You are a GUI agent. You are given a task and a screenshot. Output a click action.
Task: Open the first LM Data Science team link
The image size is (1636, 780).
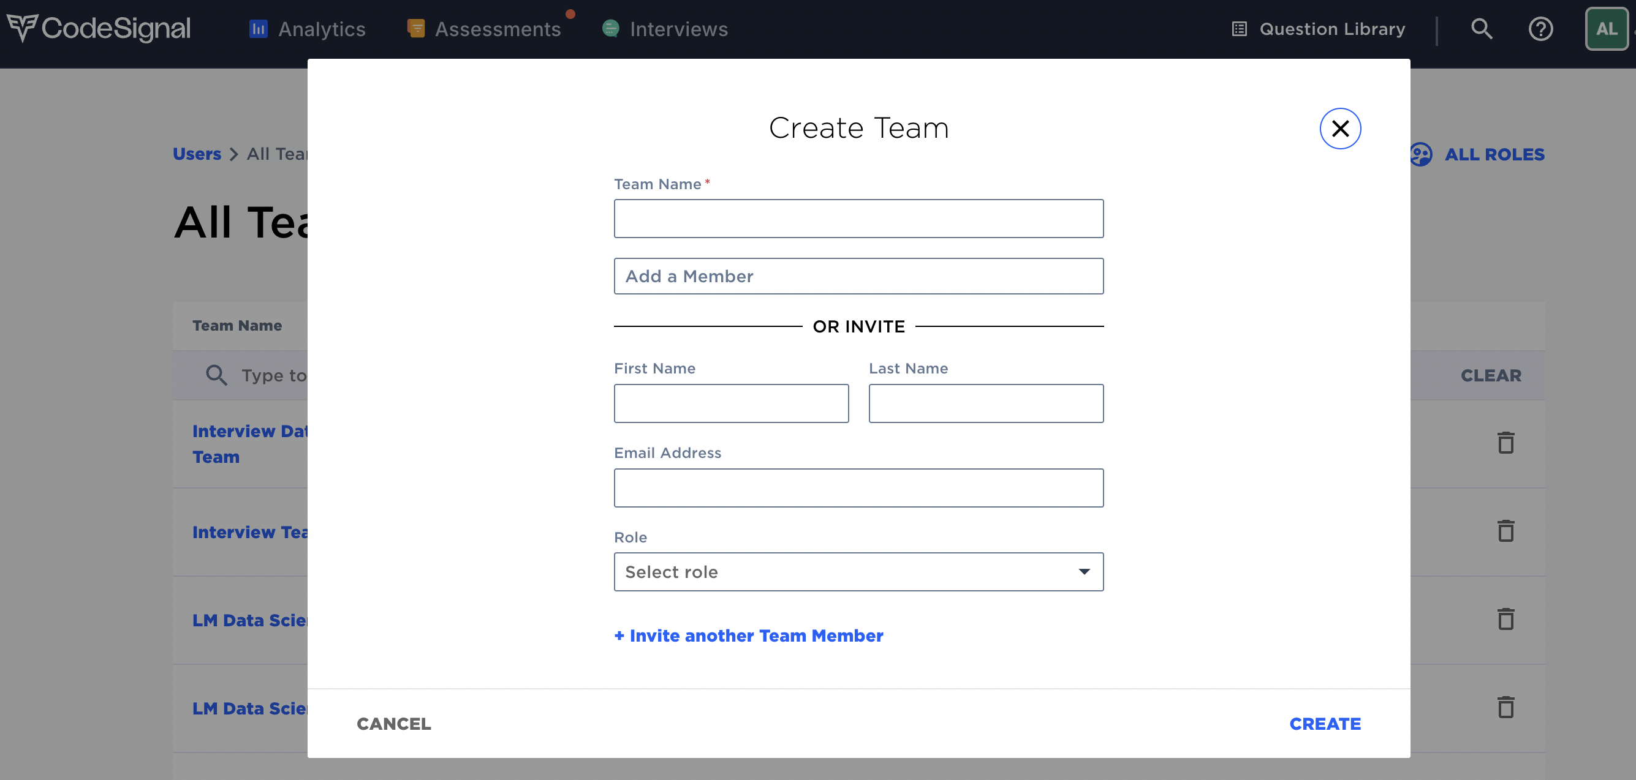pyautogui.click(x=249, y=621)
